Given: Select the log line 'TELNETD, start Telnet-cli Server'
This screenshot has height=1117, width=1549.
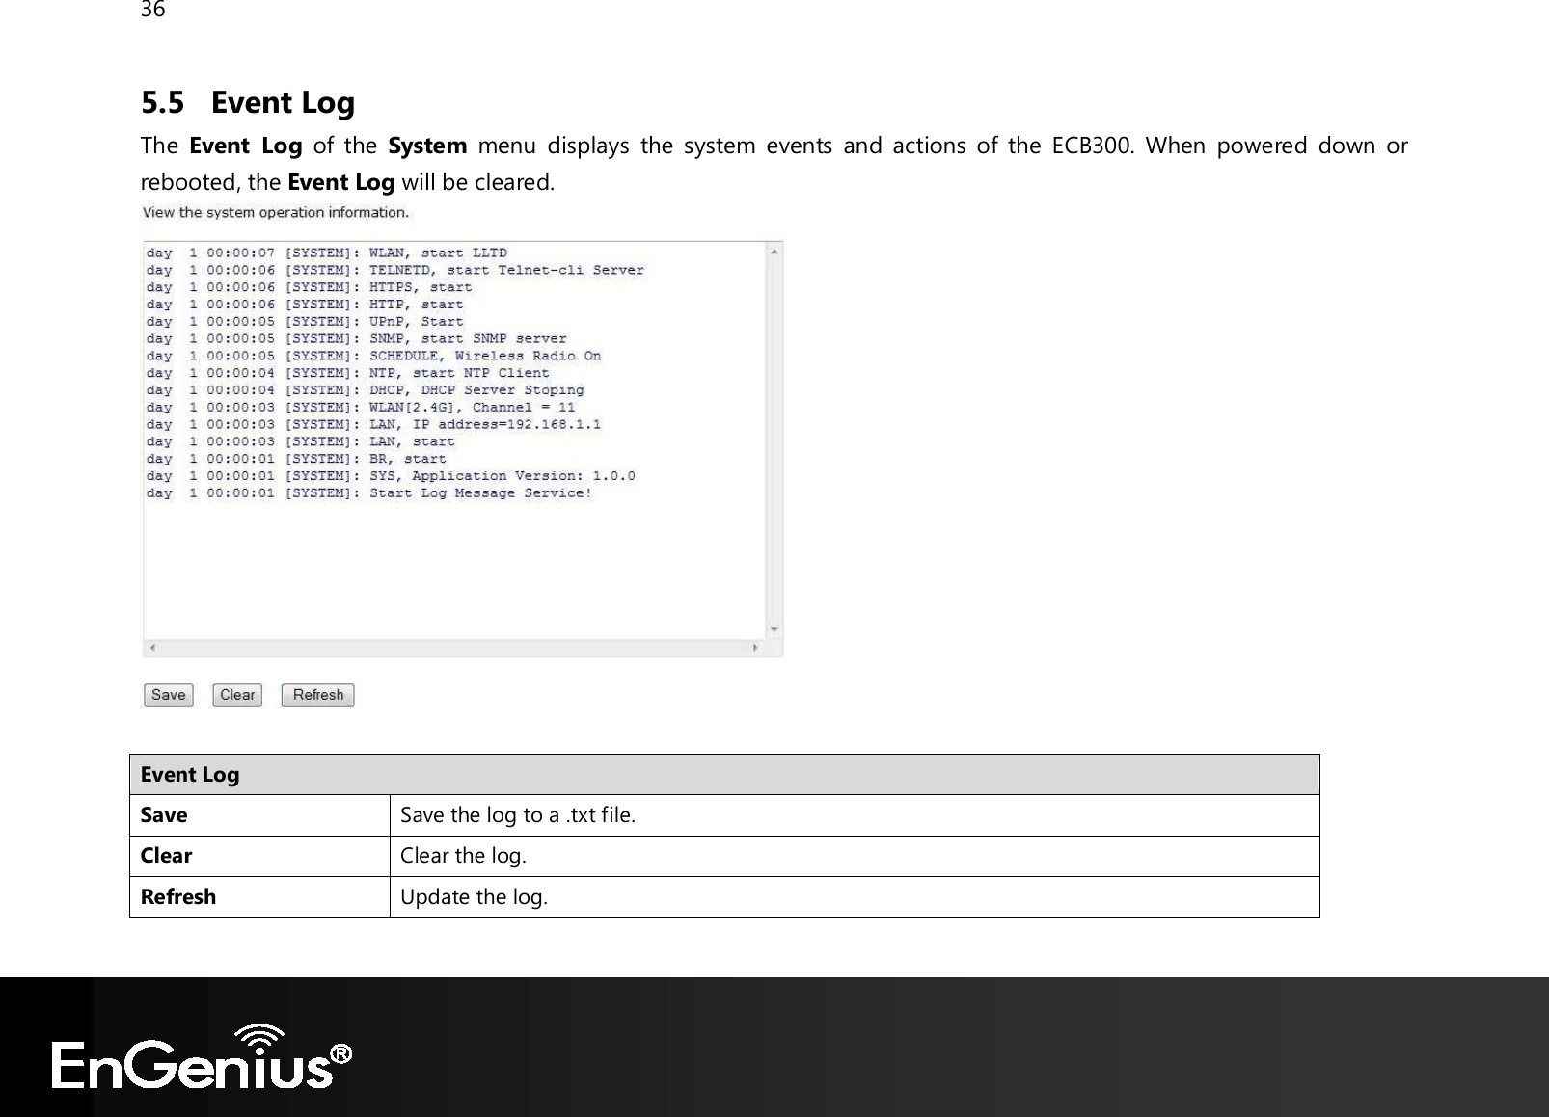Looking at the screenshot, I should [x=395, y=270].
